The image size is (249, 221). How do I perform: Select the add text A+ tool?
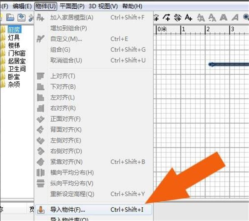tap(188, 17)
